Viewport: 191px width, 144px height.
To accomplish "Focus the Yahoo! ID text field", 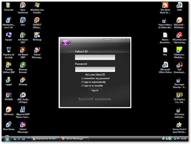I will tap(95, 57).
